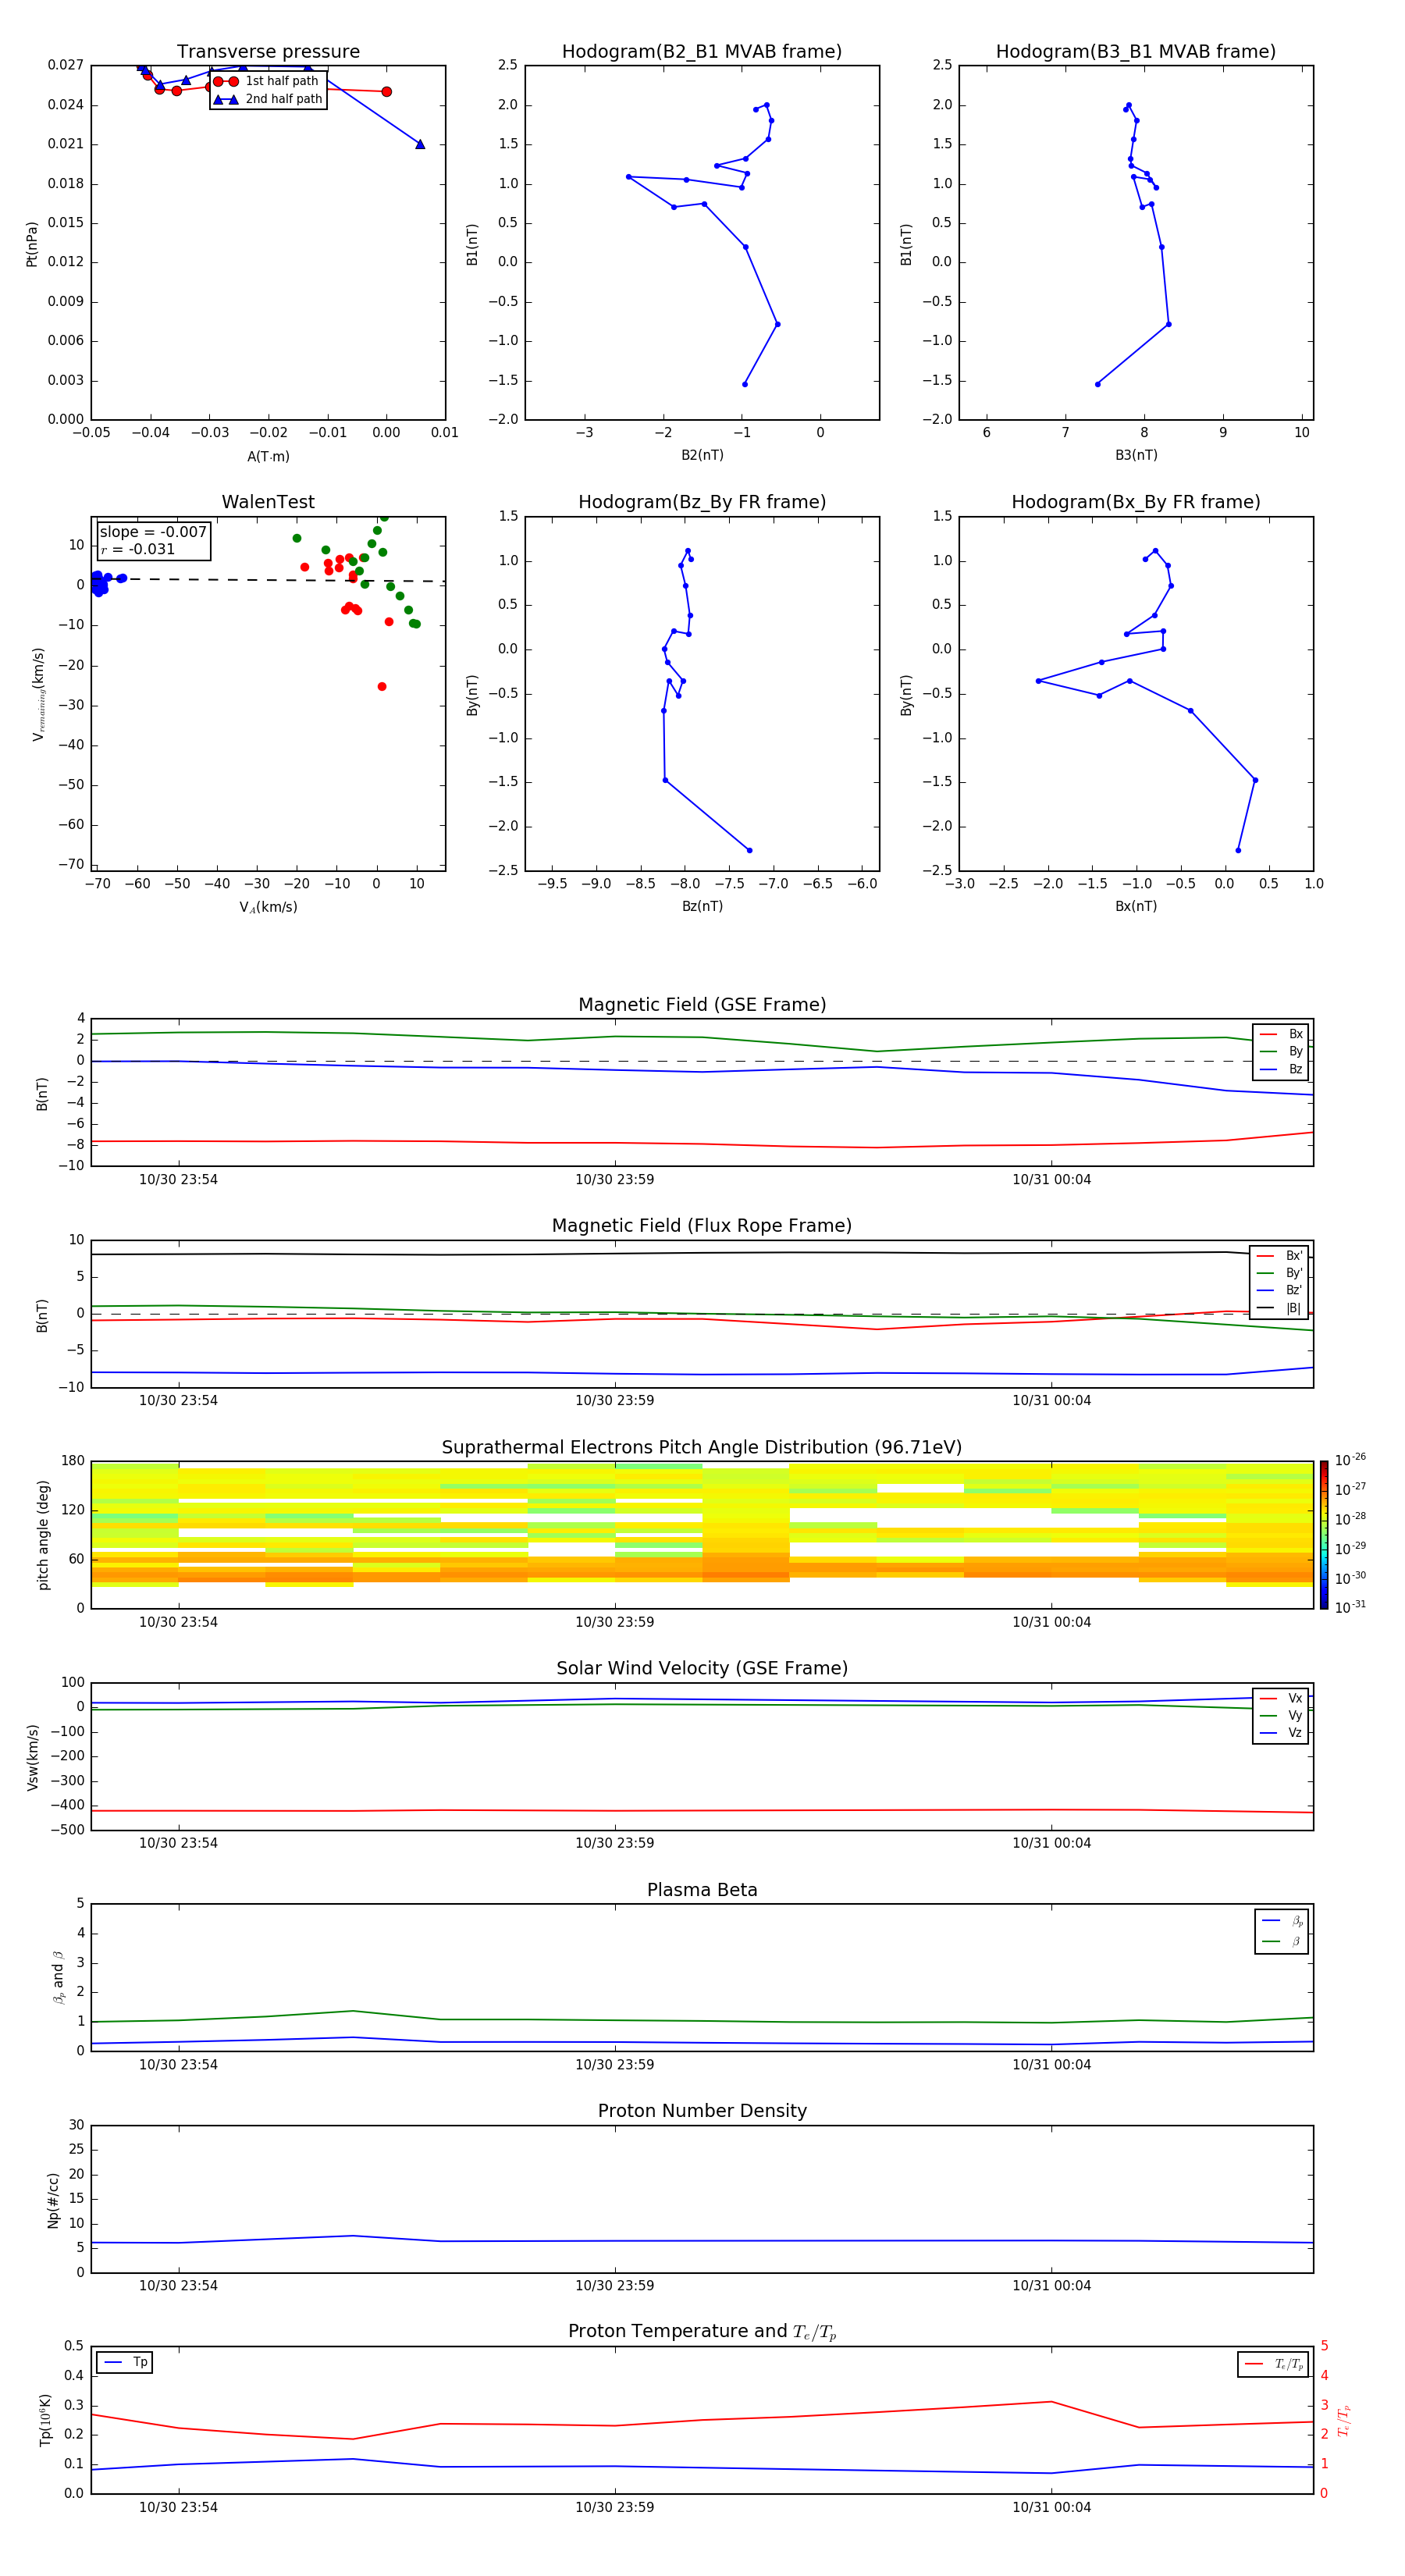Viewport: 1405px width, 2576px height.
Task: Select the "Te/Tp" legend in temperature plot
Action: [x=1274, y=2364]
